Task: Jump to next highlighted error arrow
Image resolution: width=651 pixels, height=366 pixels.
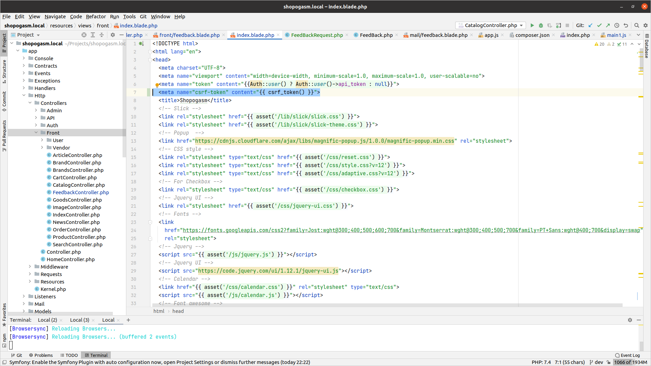Action: 639,44
